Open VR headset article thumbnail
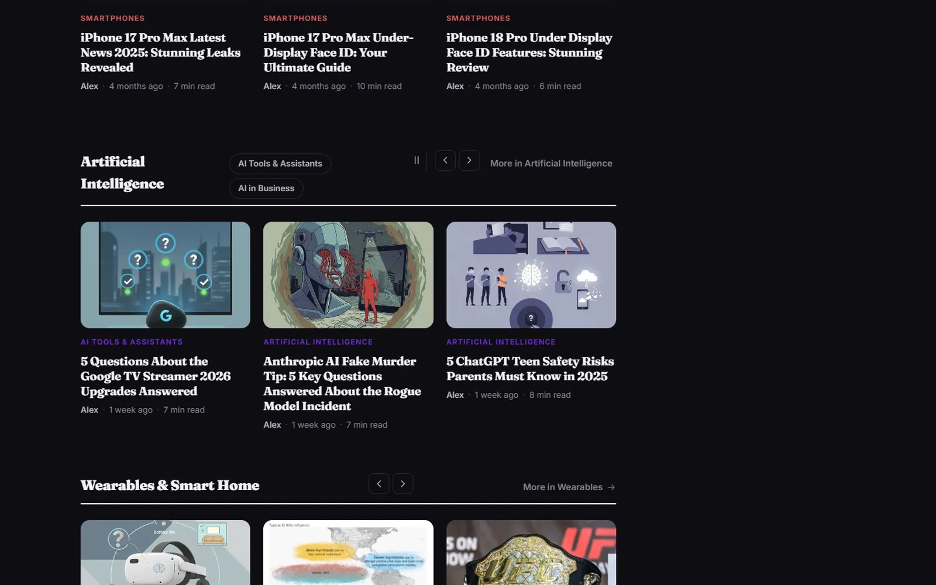The height and width of the screenshot is (585, 936). click(x=166, y=552)
